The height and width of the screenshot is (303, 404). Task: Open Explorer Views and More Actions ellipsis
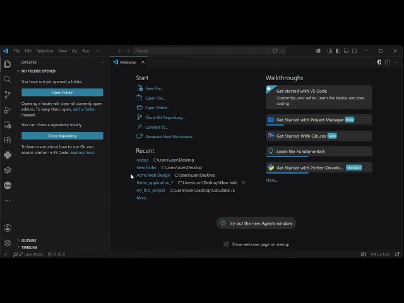pyautogui.click(x=102, y=62)
